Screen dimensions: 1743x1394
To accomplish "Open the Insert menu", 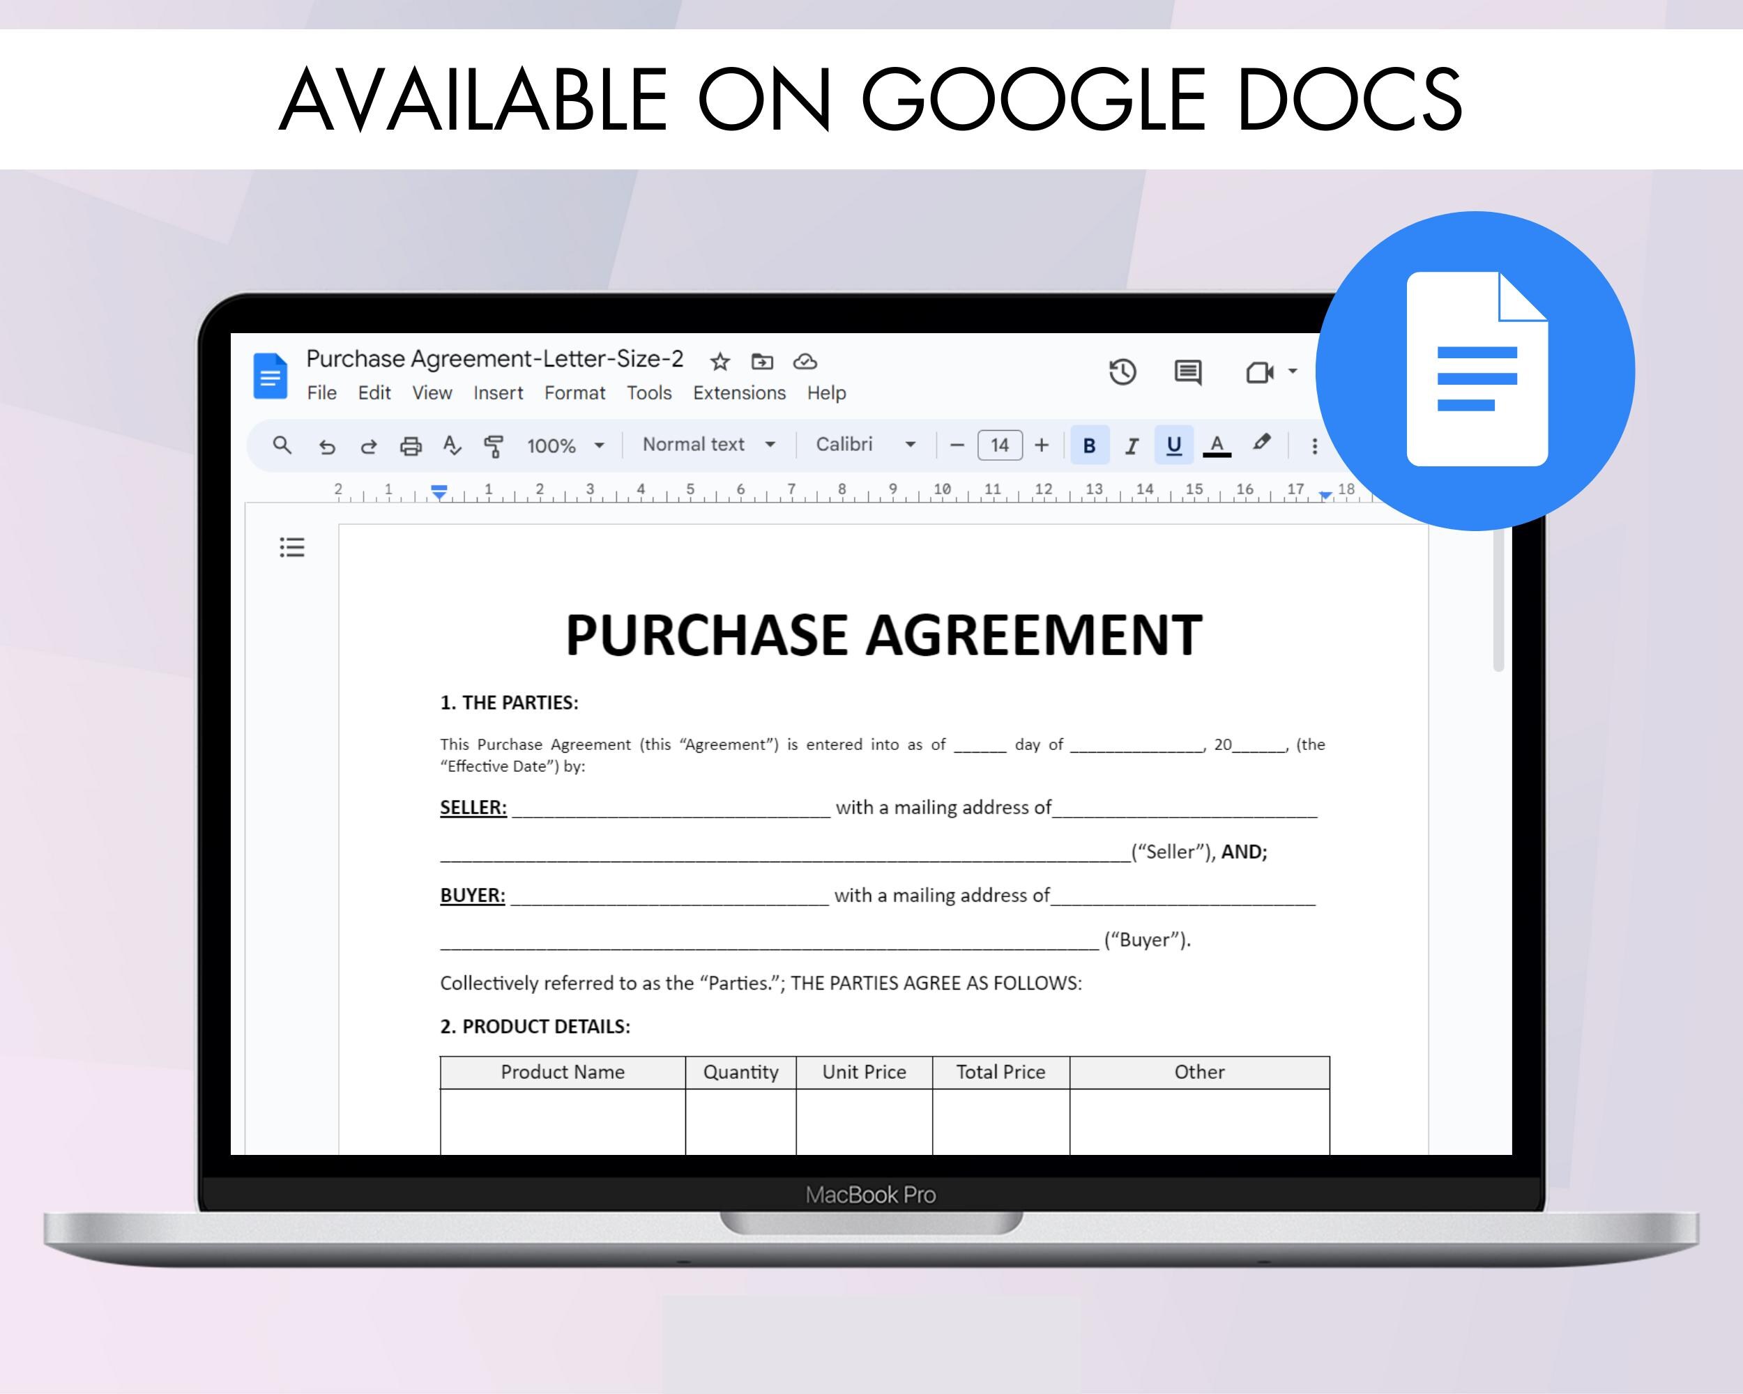I will pyautogui.click(x=498, y=392).
